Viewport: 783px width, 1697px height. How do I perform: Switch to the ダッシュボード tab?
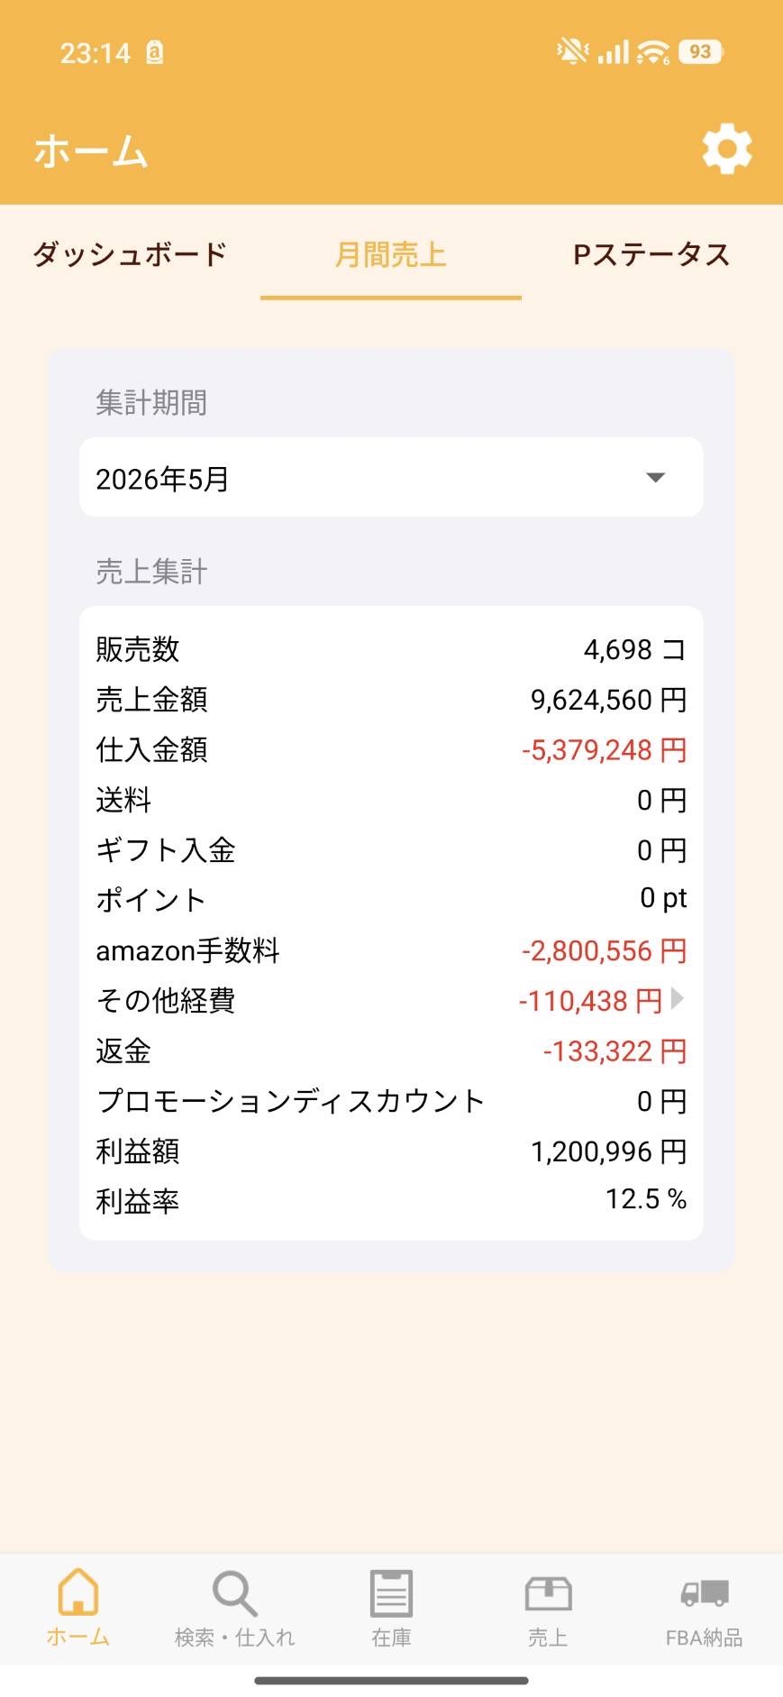pyautogui.click(x=130, y=254)
